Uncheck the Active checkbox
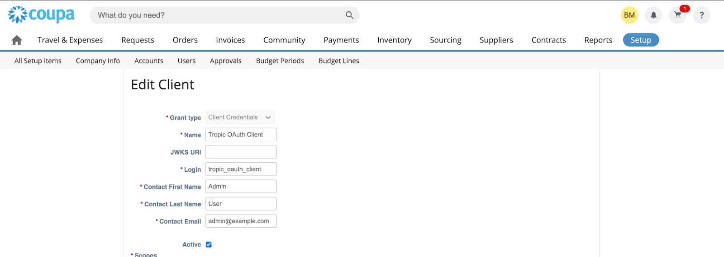Screen dimensions: 724x257 (x=209, y=244)
